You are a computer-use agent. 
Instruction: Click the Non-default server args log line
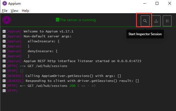click(x=47, y=36)
